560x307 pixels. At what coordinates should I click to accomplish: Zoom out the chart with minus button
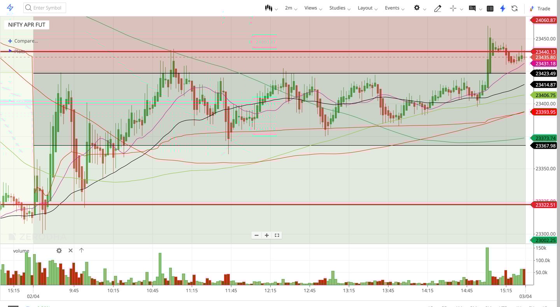(x=256, y=235)
